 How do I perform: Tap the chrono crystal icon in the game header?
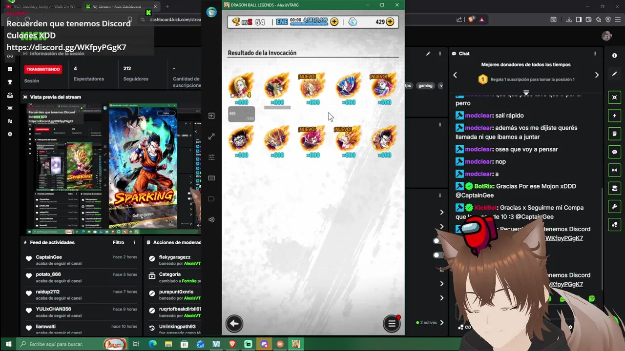(353, 22)
